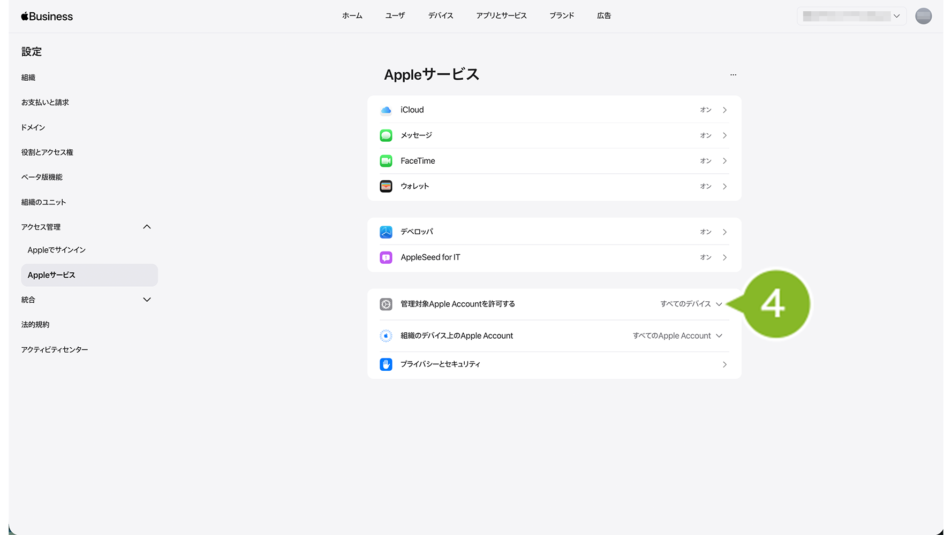952x535 pixels.
Task: Click the iCloud cloud icon
Action: [386, 110]
